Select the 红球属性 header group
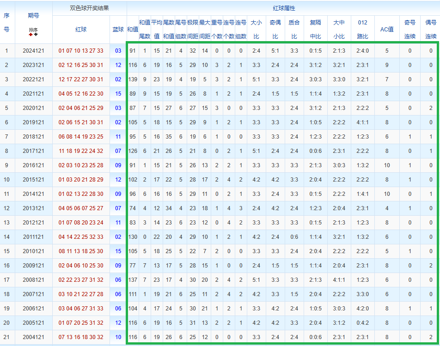This screenshot has width=440, height=346. (283, 8)
